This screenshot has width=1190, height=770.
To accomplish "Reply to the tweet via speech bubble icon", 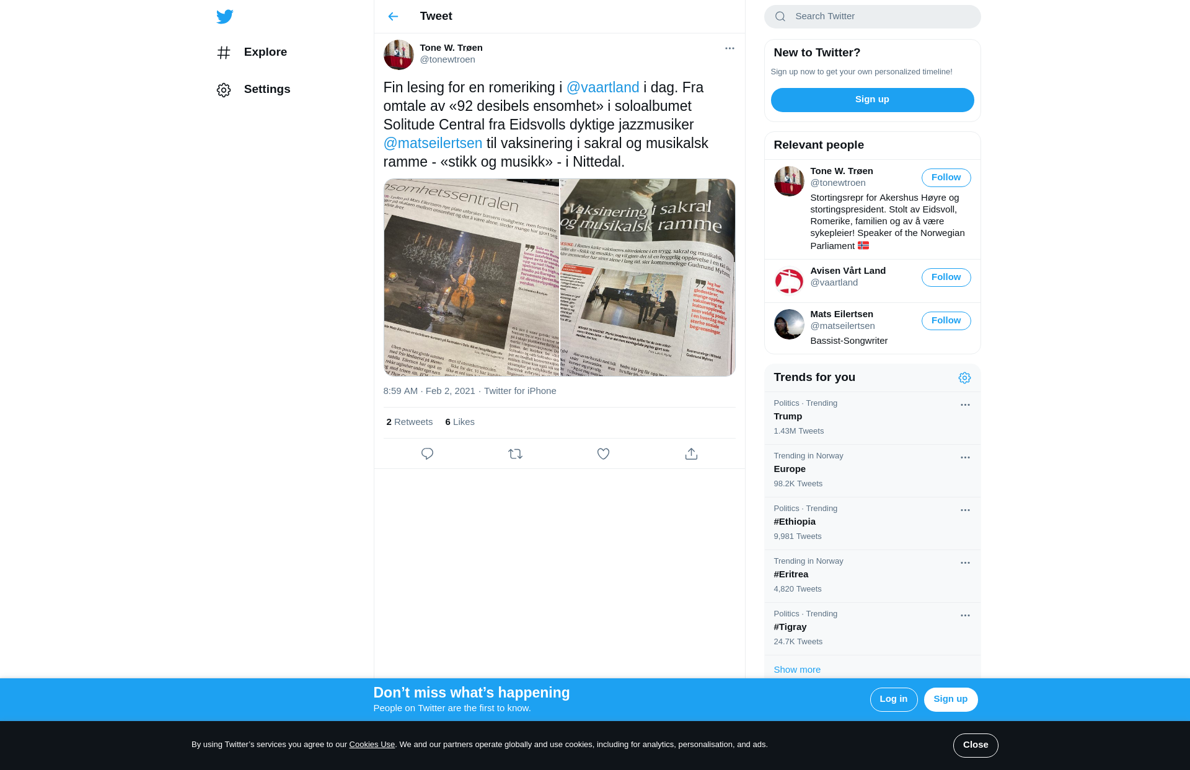I will [427, 454].
